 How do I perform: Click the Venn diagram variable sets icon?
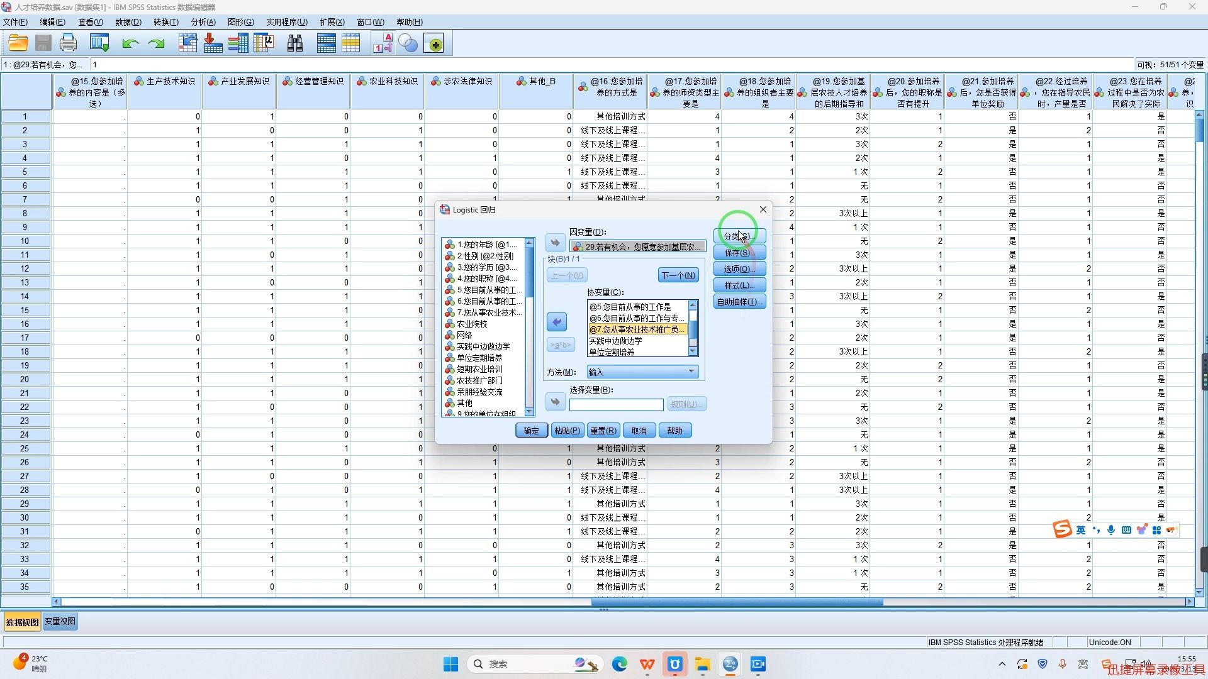tap(408, 43)
